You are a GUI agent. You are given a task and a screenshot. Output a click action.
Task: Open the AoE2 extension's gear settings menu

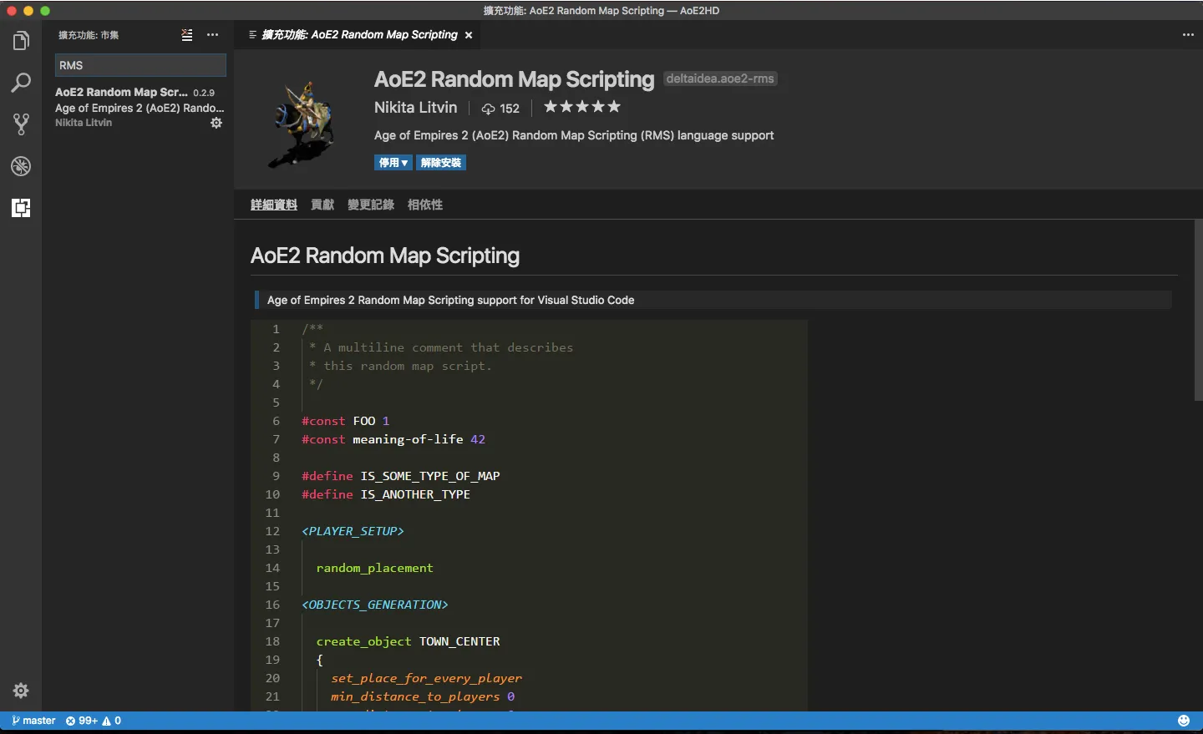pos(216,123)
